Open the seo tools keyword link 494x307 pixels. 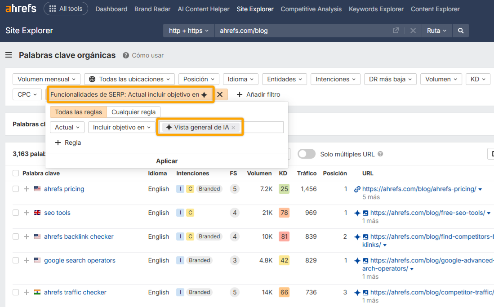click(57, 213)
